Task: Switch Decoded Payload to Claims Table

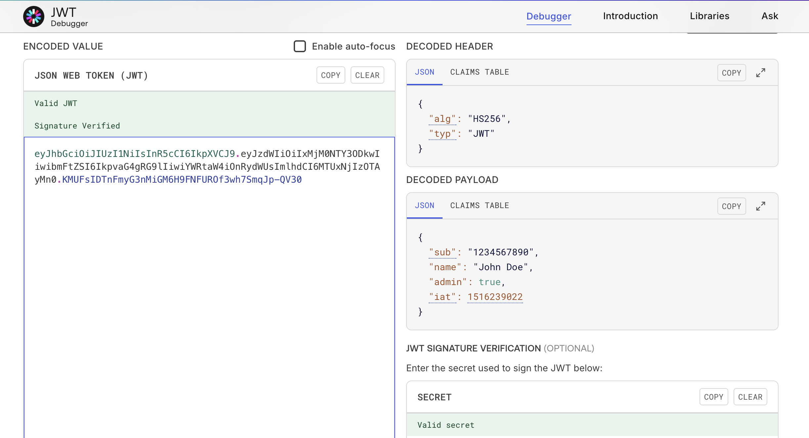Action: click(x=480, y=205)
